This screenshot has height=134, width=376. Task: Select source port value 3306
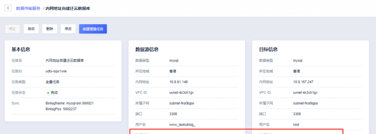pyautogui.click(x=173, y=114)
